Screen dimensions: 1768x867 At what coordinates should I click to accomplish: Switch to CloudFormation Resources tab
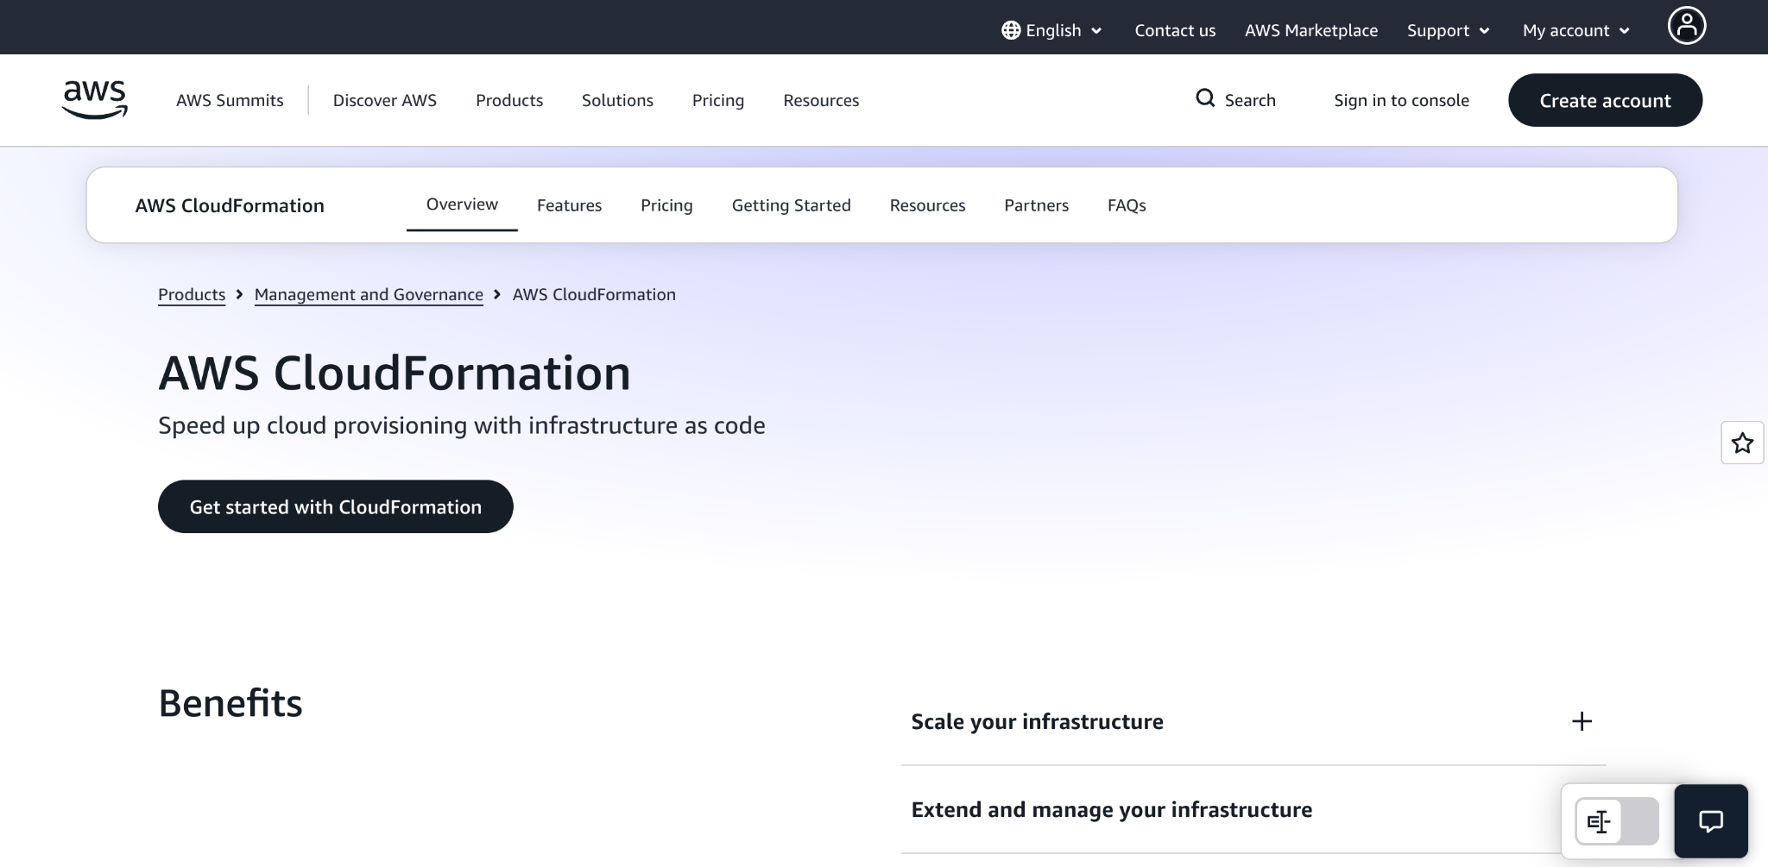[928, 205]
